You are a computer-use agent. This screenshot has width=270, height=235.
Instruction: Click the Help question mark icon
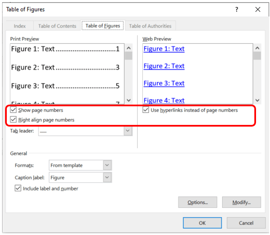click(x=237, y=9)
